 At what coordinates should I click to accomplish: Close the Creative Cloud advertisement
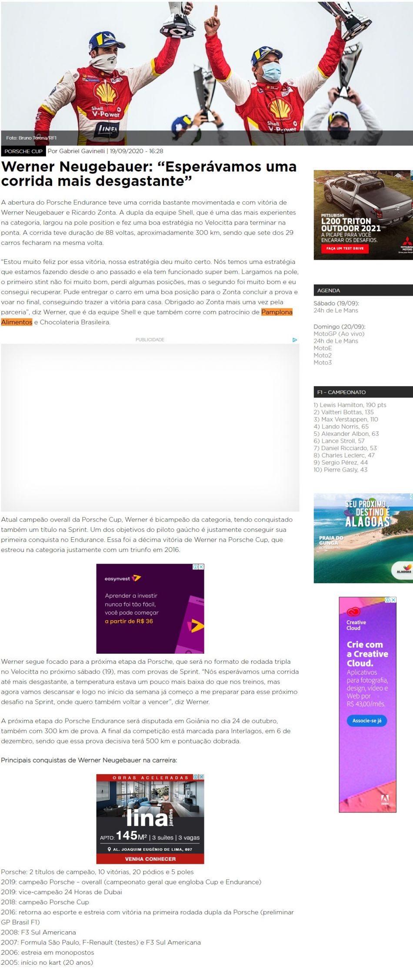point(393,600)
